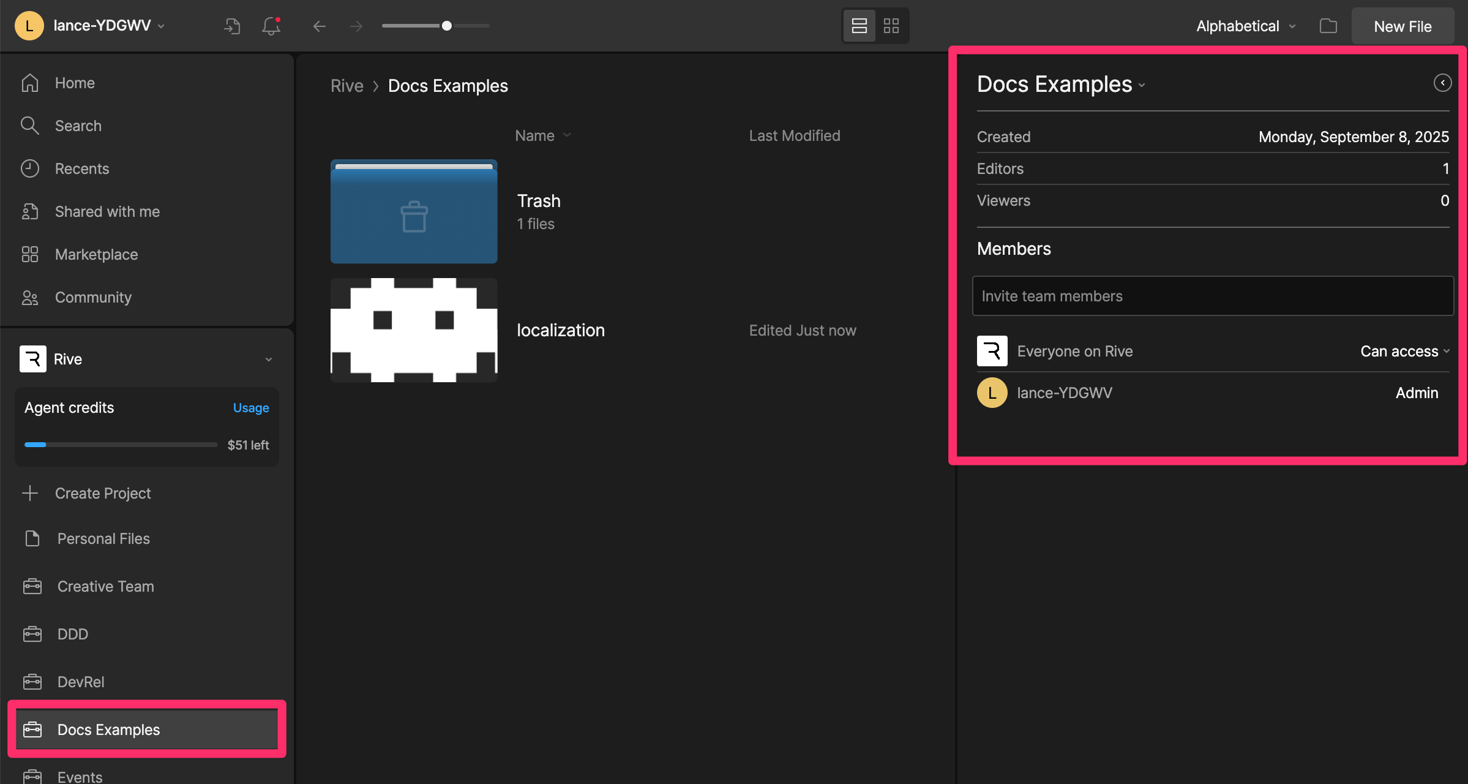Go forward with the right arrow
This screenshot has width=1468, height=784.
[356, 26]
